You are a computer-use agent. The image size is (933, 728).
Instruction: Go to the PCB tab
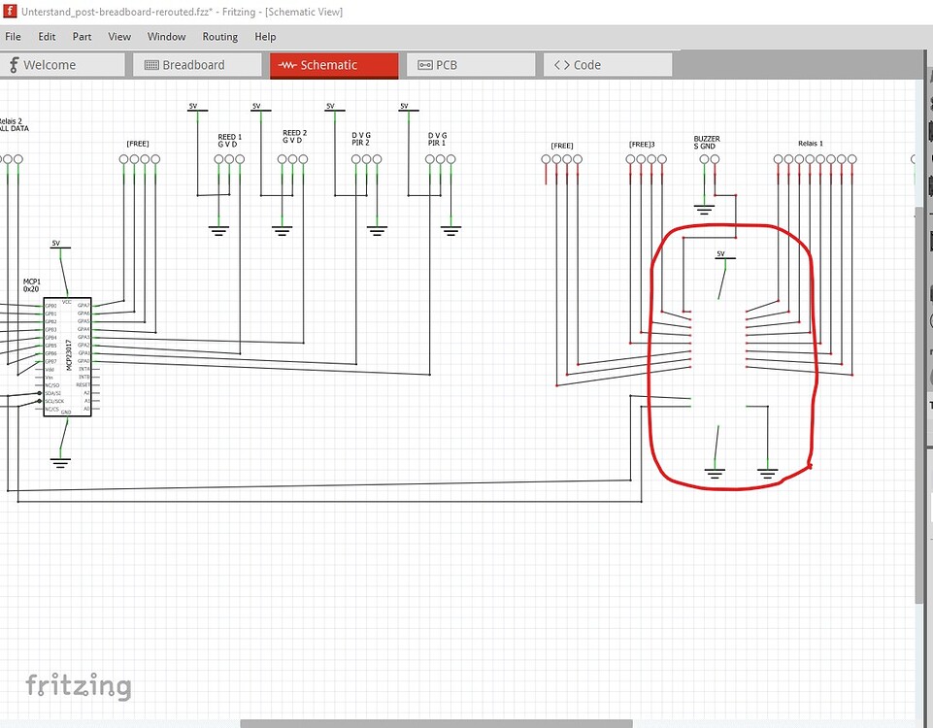(x=471, y=65)
